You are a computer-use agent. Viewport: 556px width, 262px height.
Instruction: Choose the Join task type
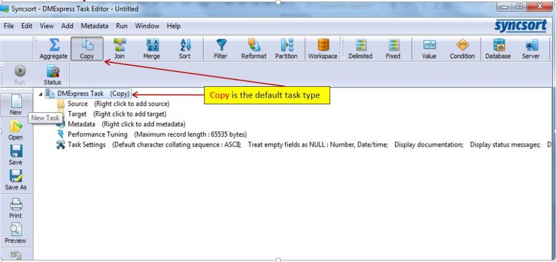[119, 49]
